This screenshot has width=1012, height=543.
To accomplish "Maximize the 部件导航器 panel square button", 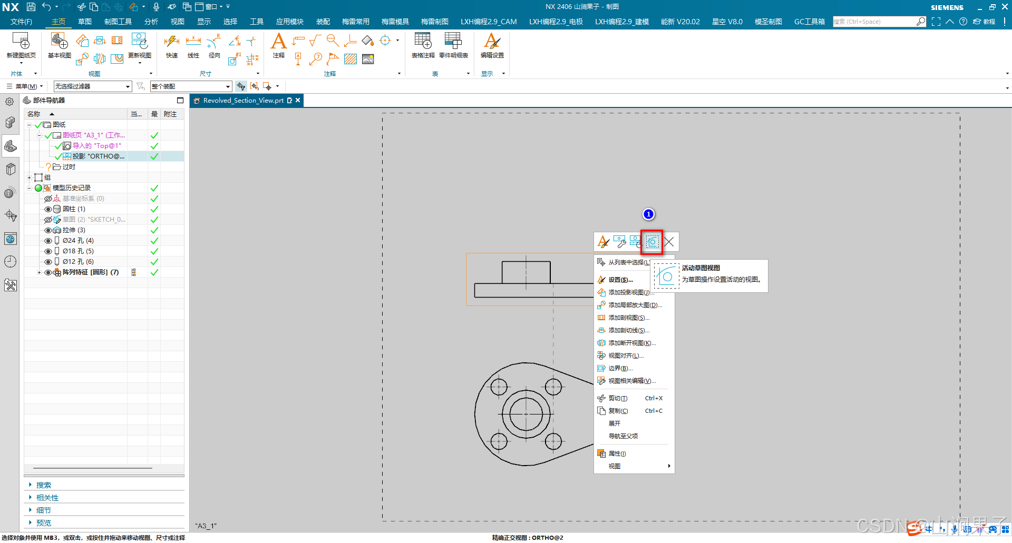I will [180, 100].
